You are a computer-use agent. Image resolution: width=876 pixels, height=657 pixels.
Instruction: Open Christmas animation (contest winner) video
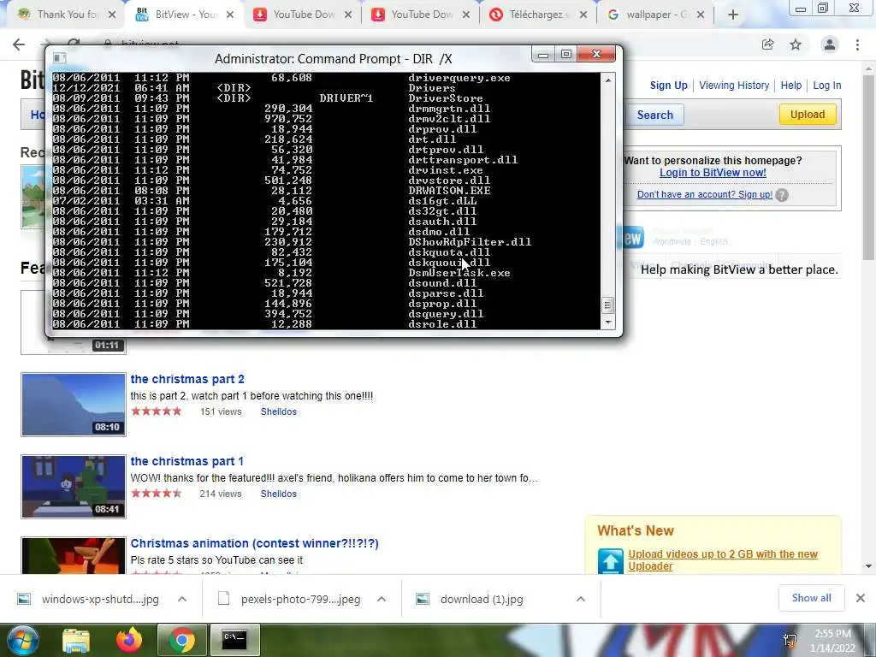tap(254, 543)
